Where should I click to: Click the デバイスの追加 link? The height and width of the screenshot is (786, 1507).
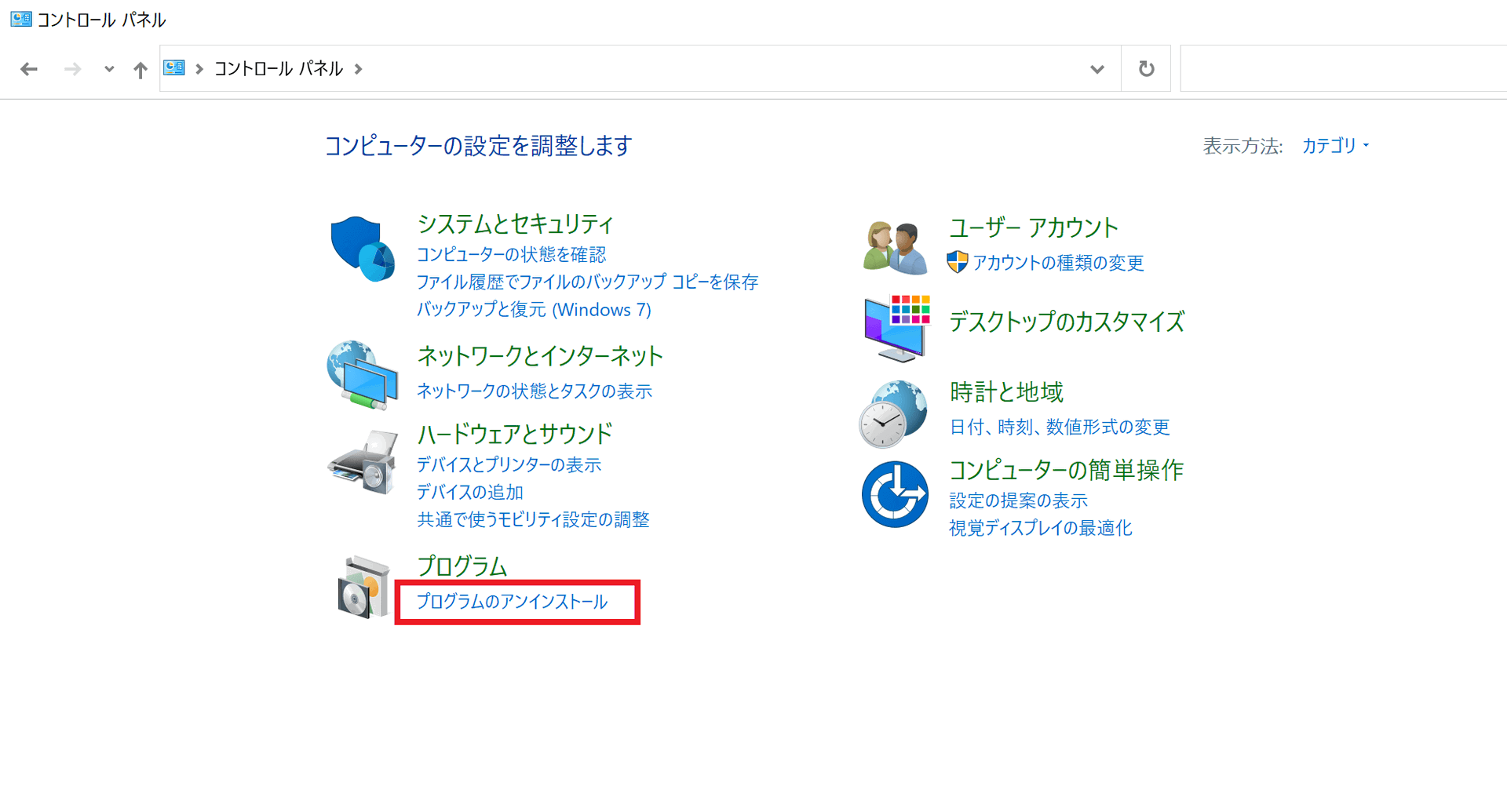[x=469, y=492]
